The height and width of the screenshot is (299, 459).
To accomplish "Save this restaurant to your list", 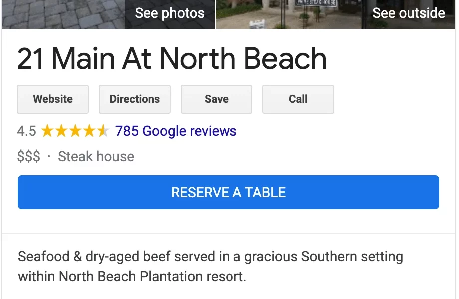I will (x=217, y=99).
